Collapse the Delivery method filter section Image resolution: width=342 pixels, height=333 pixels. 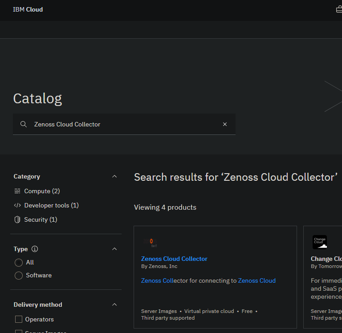(x=114, y=305)
